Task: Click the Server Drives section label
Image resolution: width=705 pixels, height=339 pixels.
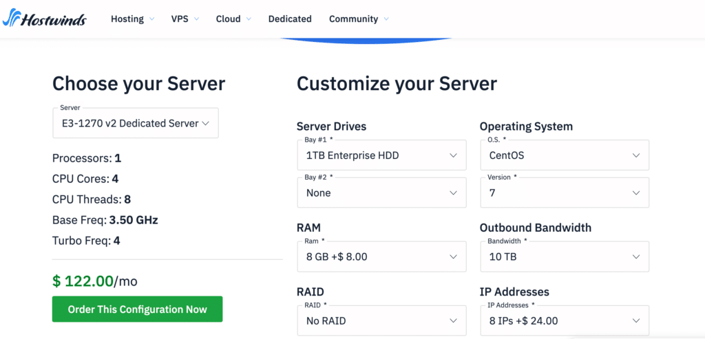Action: pos(332,127)
